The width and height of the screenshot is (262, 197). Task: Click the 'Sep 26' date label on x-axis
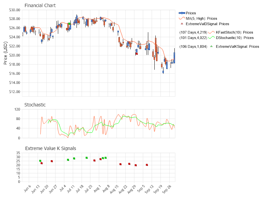coord(165,189)
